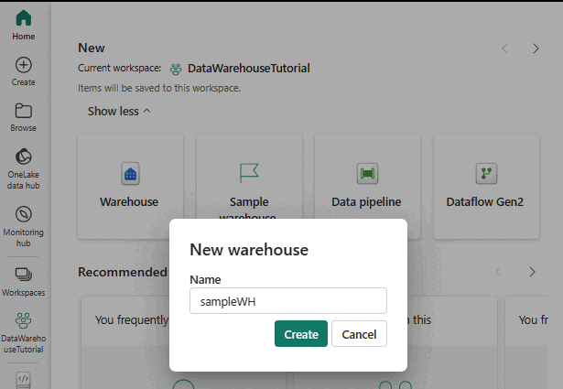
Task: Click the code item icon at sidebar bottom
Action: (23, 380)
